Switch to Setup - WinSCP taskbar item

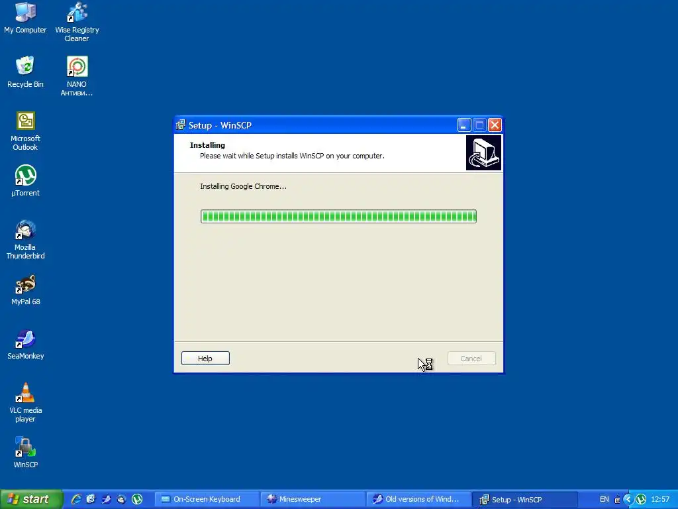[x=524, y=500]
